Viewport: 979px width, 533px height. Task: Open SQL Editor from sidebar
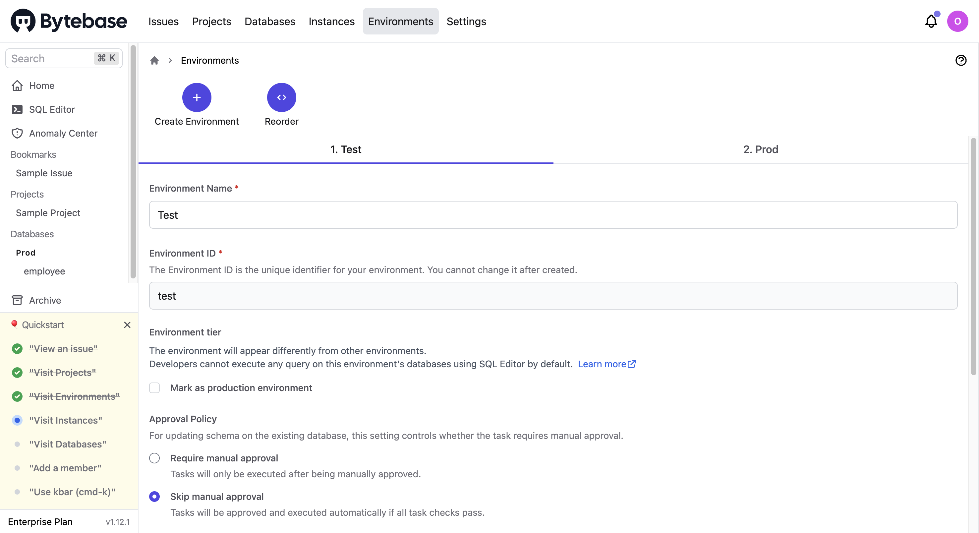click(52, 109)
